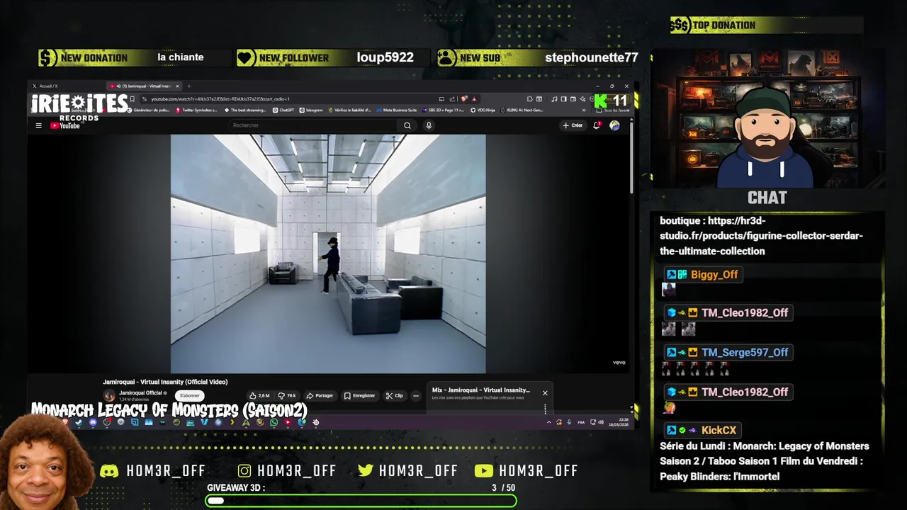907x510 pixels.
Task: Open the Jamiroquai Official channel avatar
Action: click(x=109, y=395)
